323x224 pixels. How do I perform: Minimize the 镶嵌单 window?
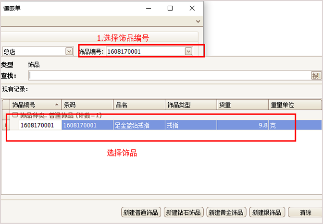coord(149,8)
